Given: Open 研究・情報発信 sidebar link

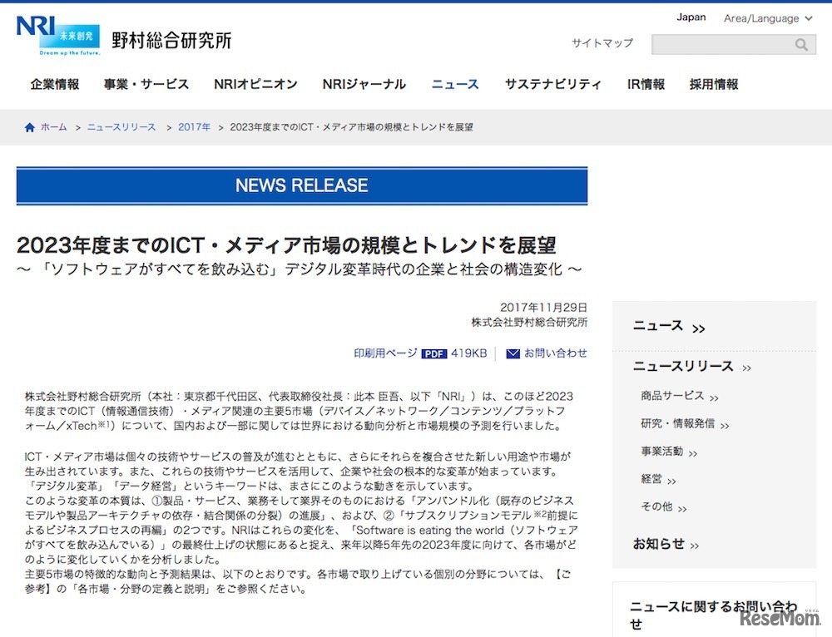Looking at the screenshot, I should coord(677,424).
